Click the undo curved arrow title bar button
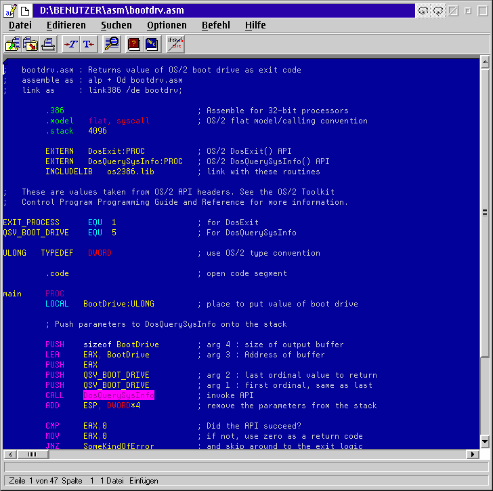Viewport: 493px width, 491px height. [423, 11]
